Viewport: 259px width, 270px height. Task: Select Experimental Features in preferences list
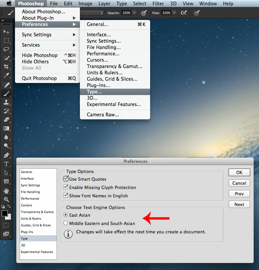(x=38, y=252)
